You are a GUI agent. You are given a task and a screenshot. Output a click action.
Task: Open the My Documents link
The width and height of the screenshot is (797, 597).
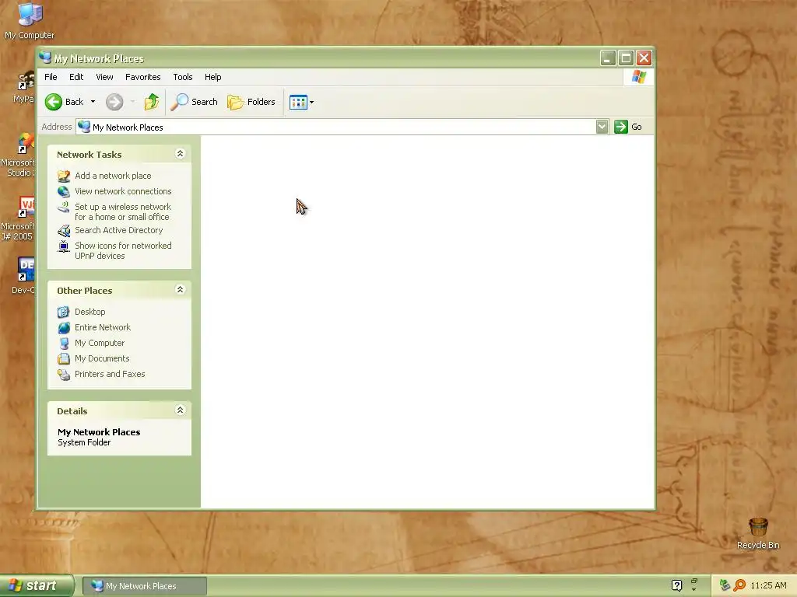(x=102, y=358)
